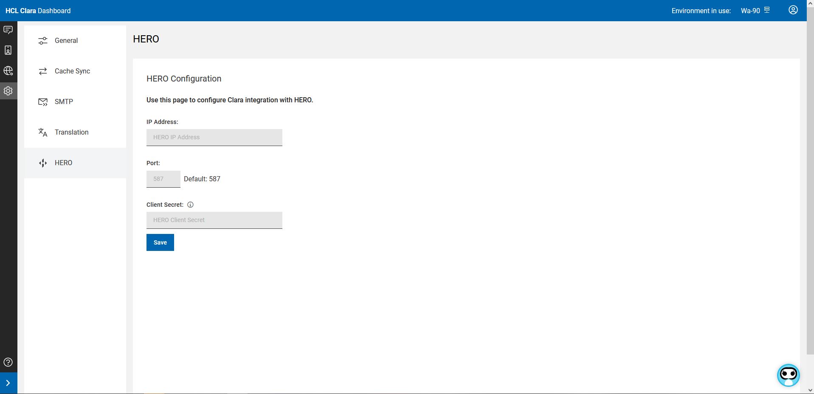Viewport: 814px width, 394px height.
Task: Click the Wa-90 environment name
Action: (x=750, y=11)
